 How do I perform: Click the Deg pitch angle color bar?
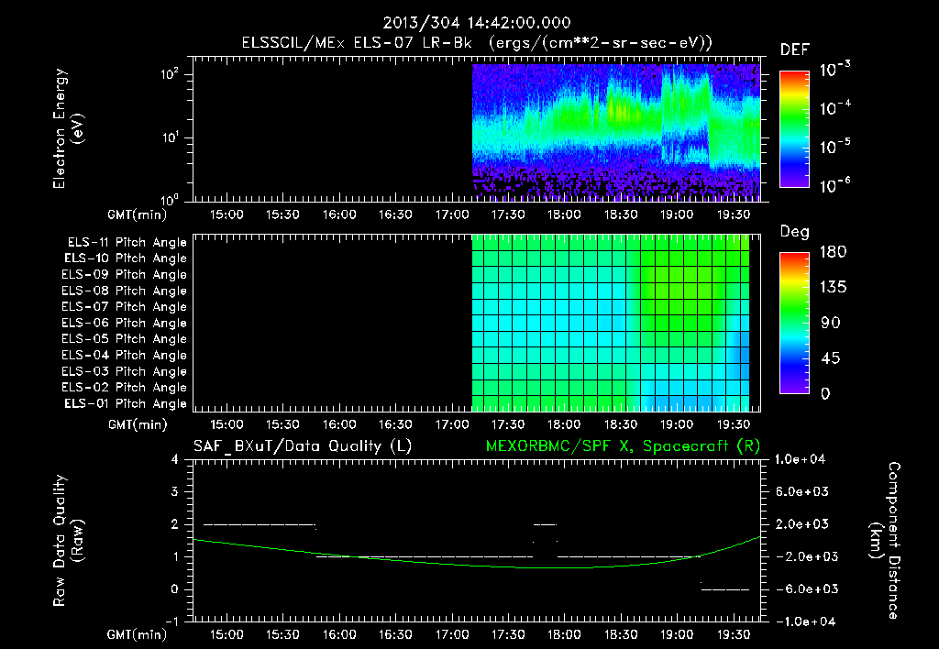(x=794, y=324)
